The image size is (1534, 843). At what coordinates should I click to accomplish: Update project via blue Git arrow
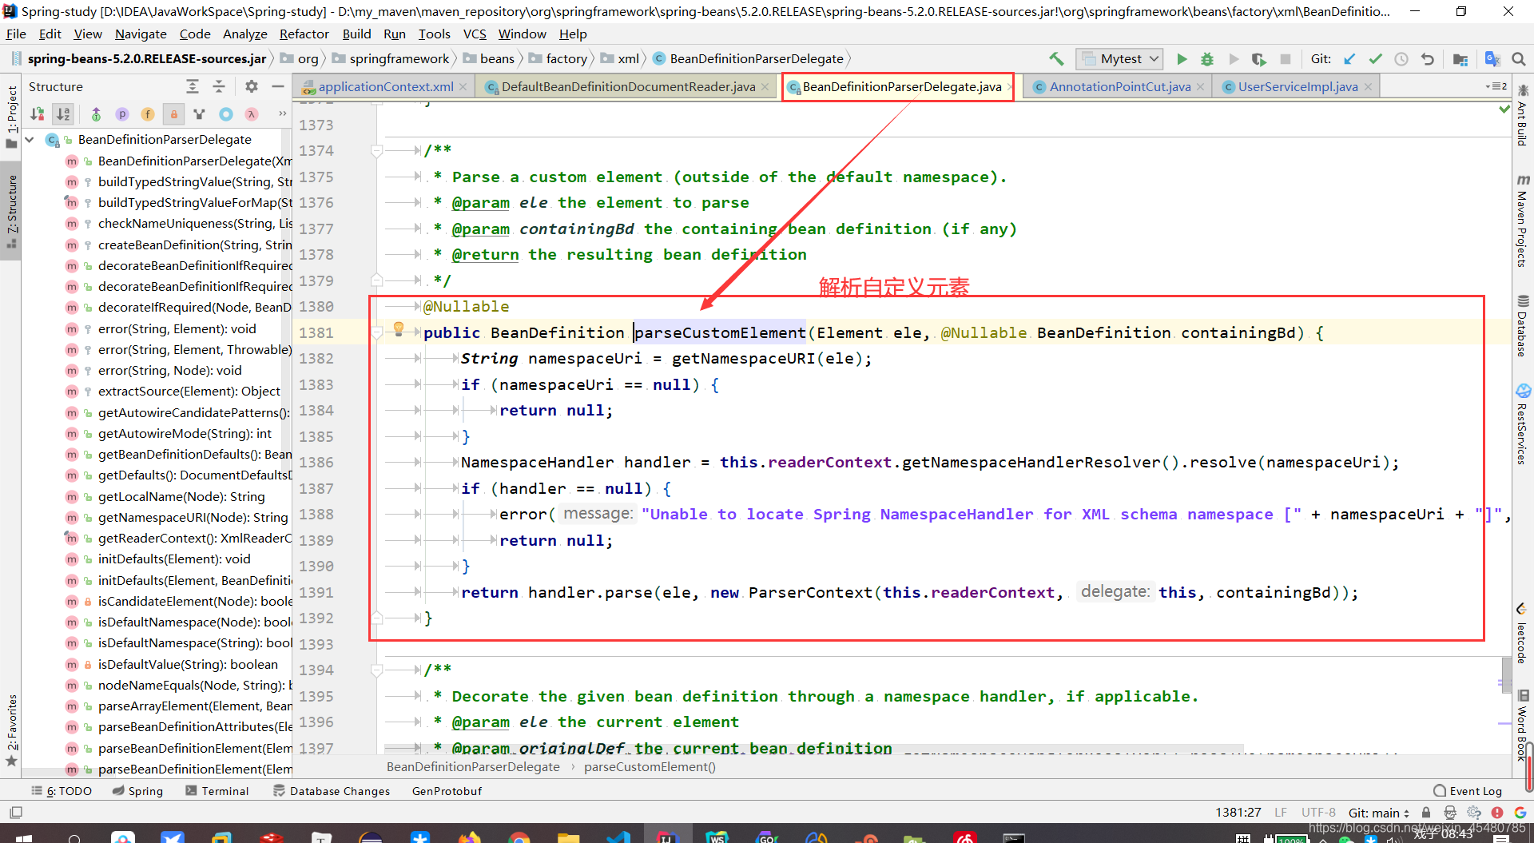(x=1350, y=58)
